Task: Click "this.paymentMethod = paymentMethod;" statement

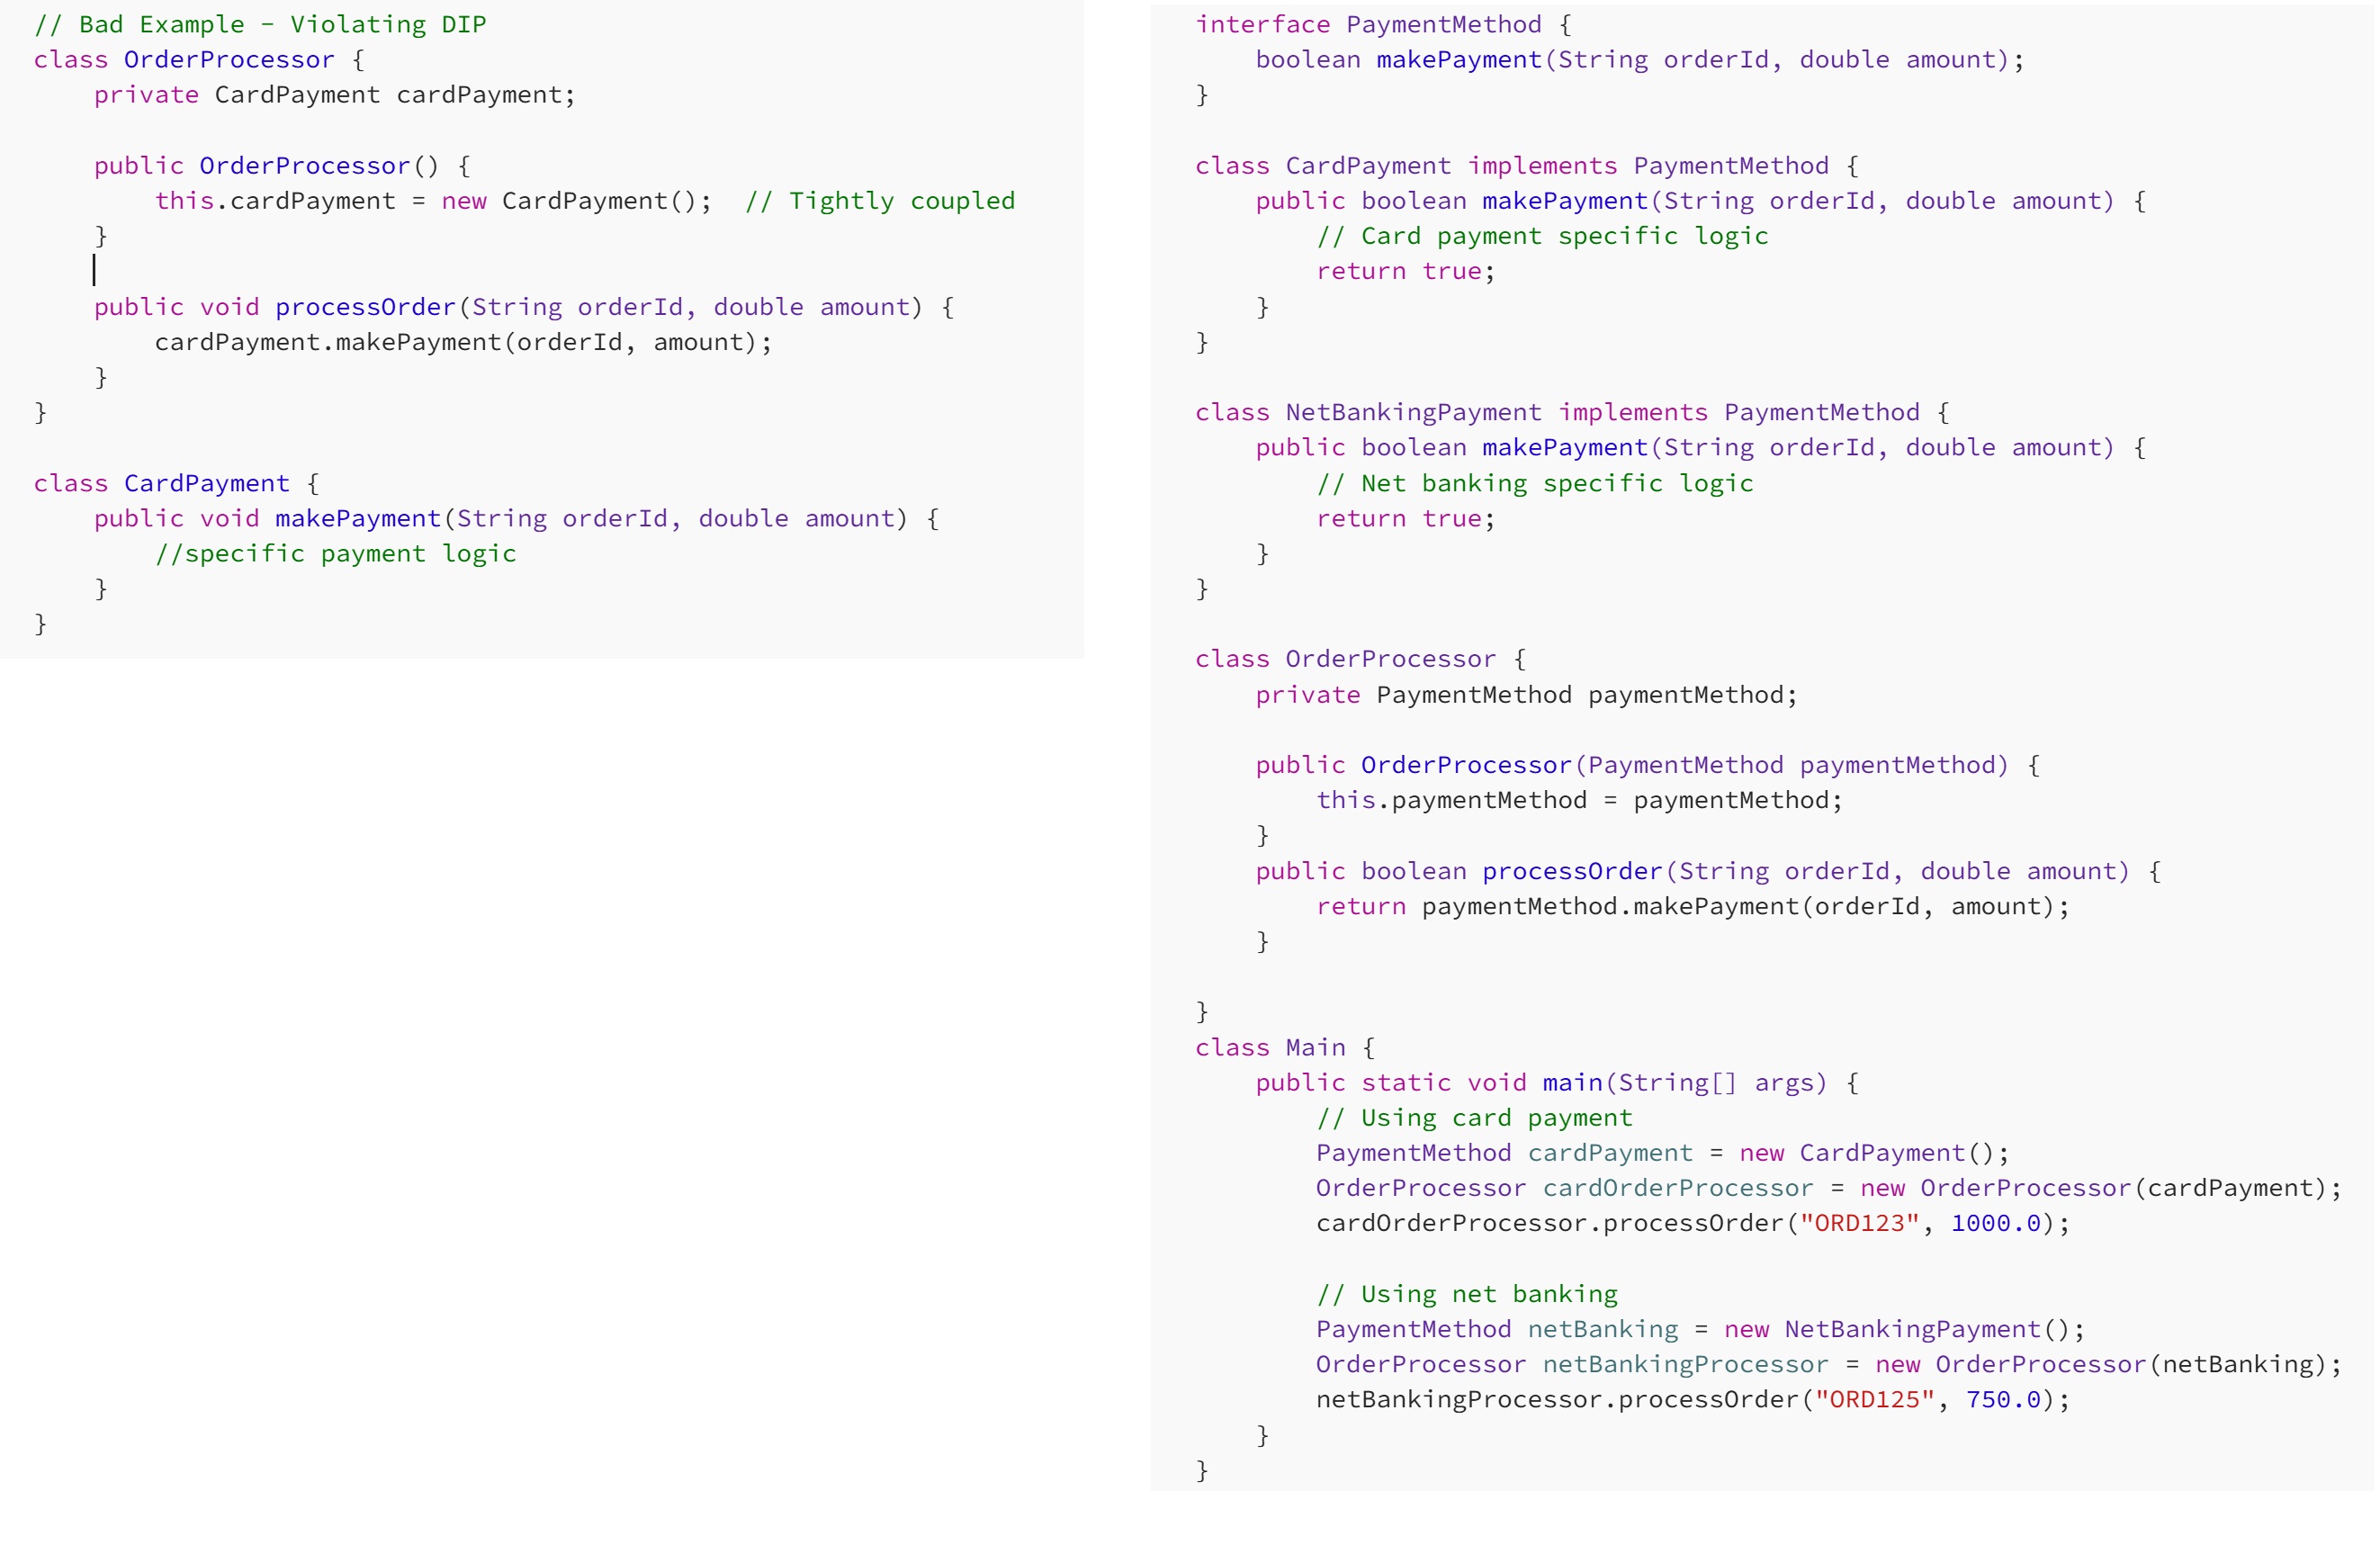Action: [x=1579, y=800]
